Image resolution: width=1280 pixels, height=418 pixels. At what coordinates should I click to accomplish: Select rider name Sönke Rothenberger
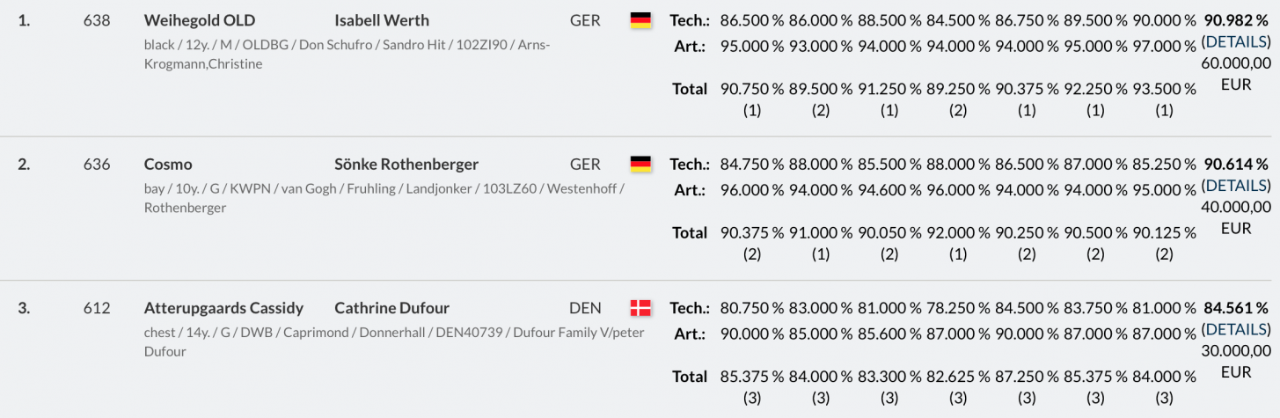(406, 164)
